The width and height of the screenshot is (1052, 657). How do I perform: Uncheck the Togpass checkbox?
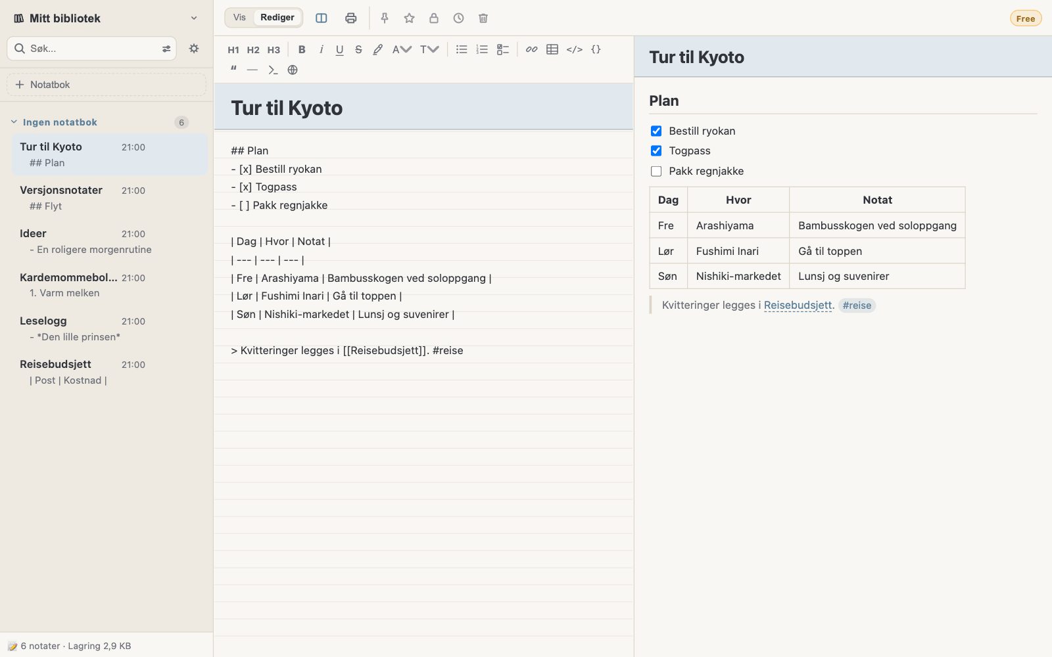point(656,150)
